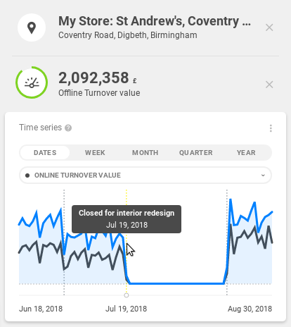Click the 2,092,358 turnover figure
The height and width of the screenshot is (327, 291).
coord(93,78)
